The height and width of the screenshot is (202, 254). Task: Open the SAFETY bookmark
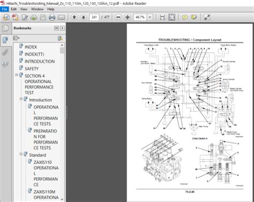click(32, 69)
